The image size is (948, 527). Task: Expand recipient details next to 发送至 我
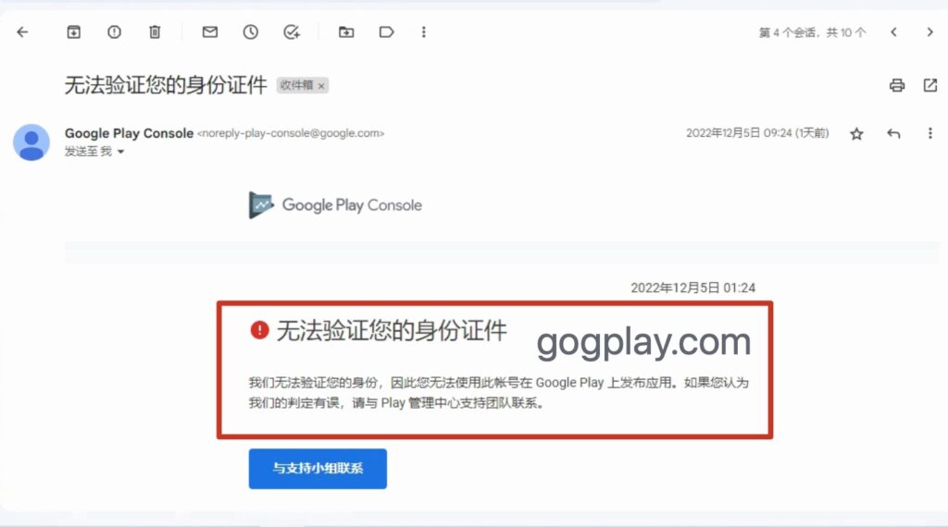[x=121, y=152]
